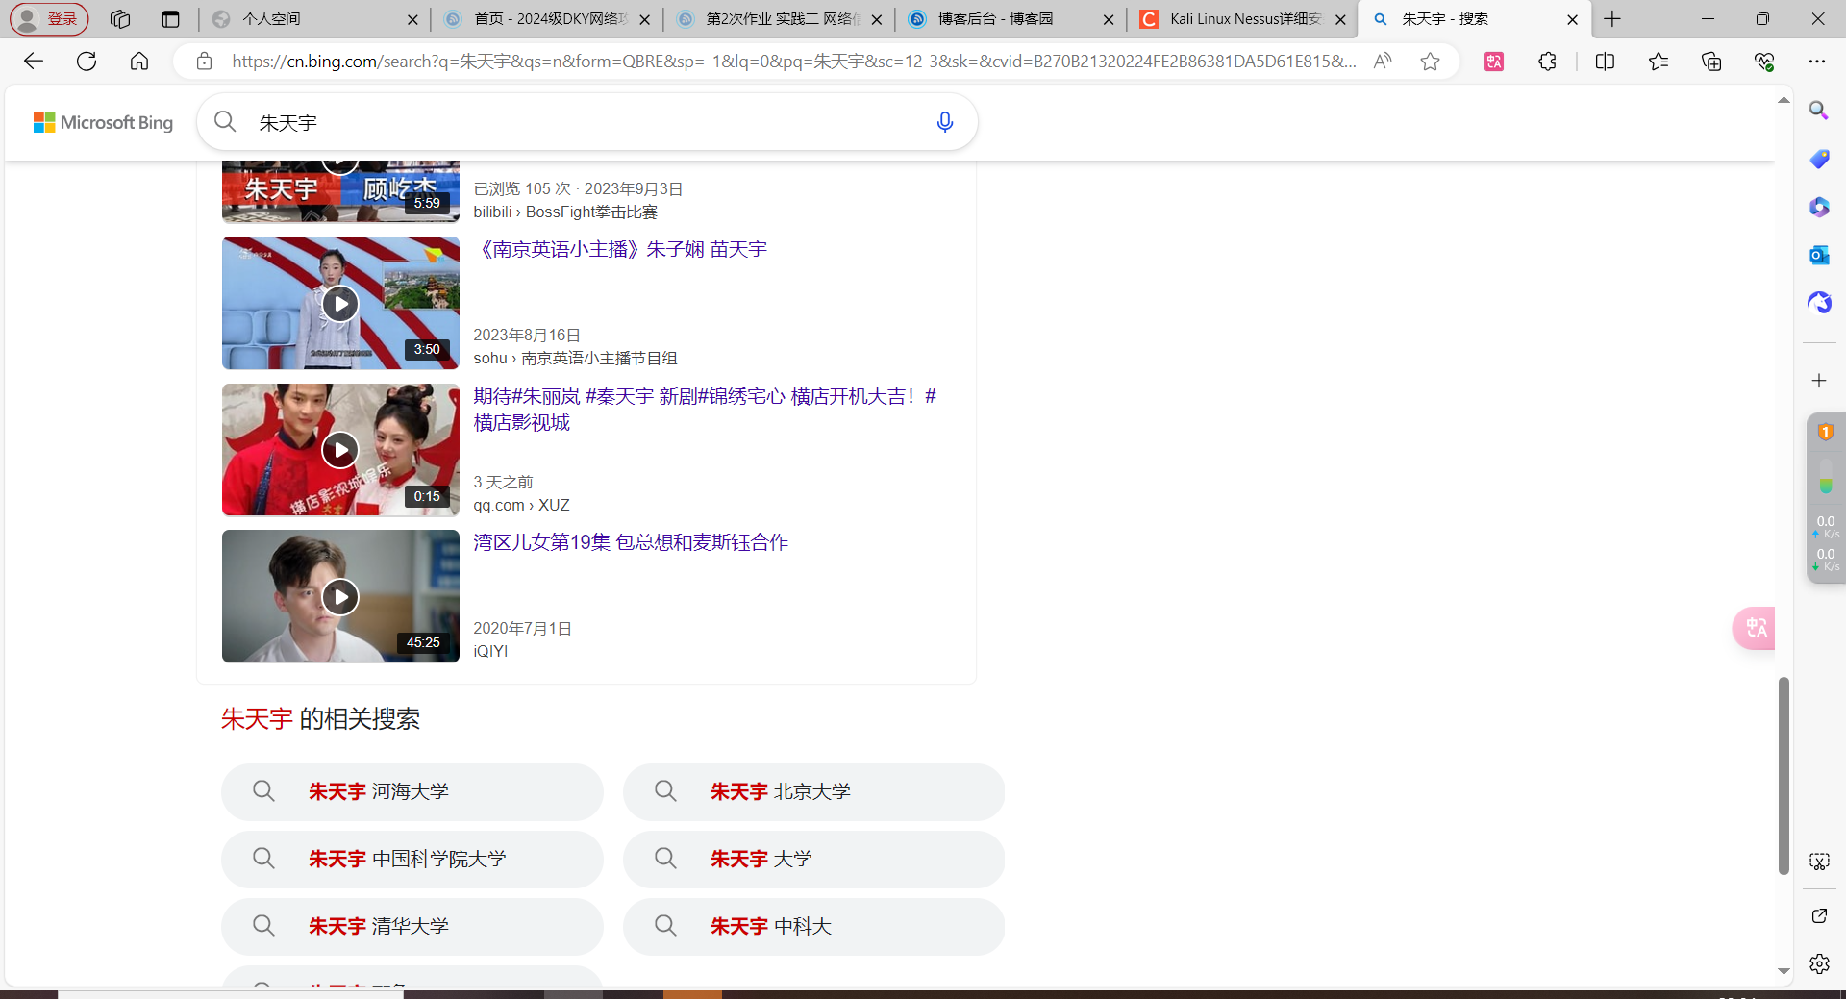
Task: Click the page vertical scrollbar thumb
Action: (x=1784, y=775)
